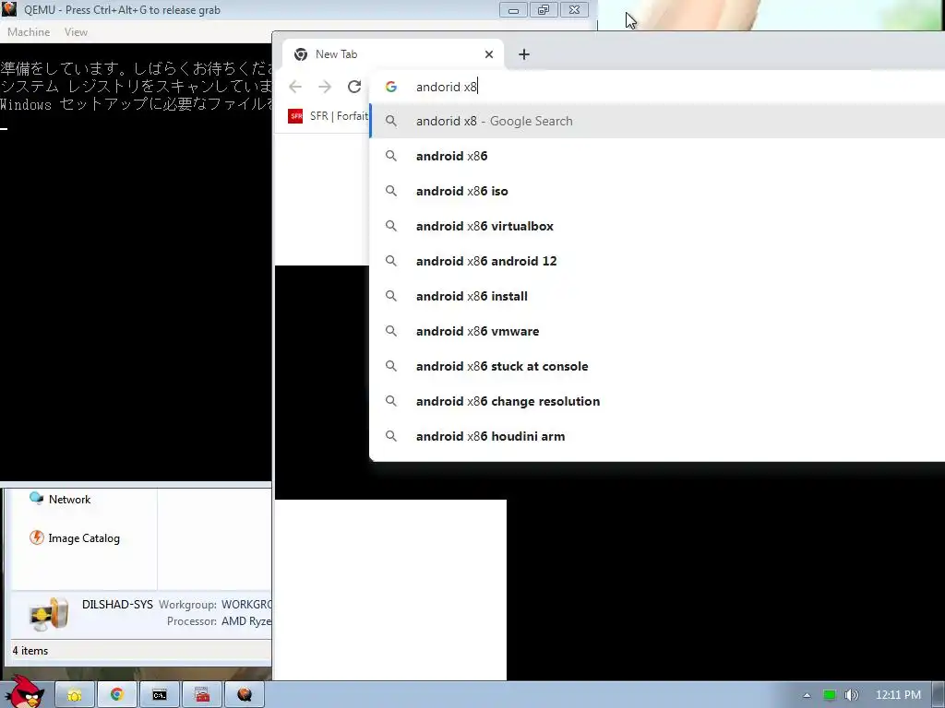Close the New Tab in Chrome
The width and height of the screenshot is (945, 708).
point(489,54)
